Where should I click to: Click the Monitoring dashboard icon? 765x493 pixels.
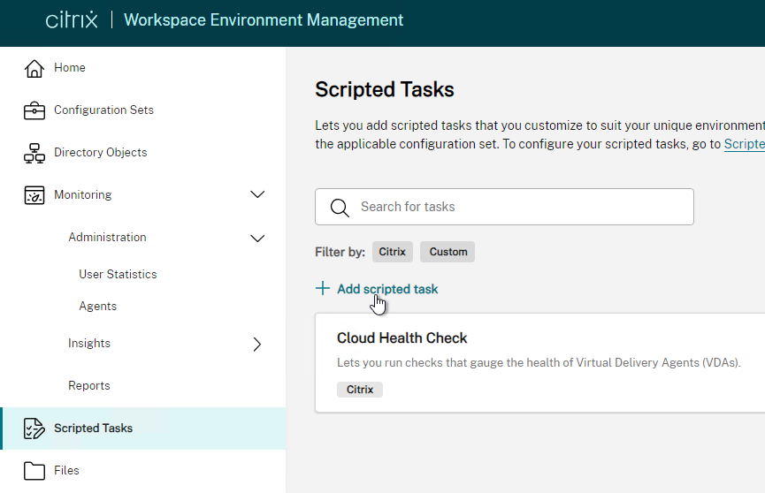click(34, 195)
